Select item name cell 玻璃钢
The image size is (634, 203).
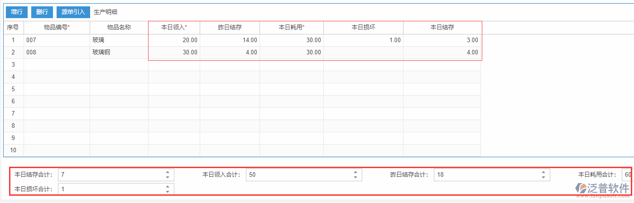click(x=119, y=52)
